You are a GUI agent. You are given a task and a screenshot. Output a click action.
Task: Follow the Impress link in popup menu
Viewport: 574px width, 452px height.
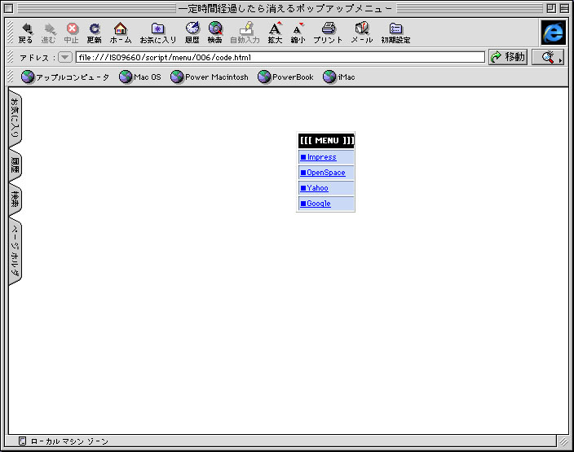[x=318, y=157]
